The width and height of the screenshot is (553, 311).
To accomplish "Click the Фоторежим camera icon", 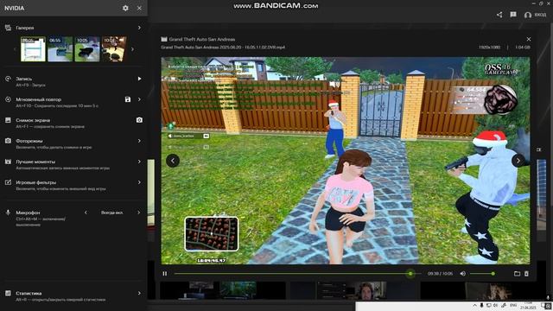I will tap(8, 141).
